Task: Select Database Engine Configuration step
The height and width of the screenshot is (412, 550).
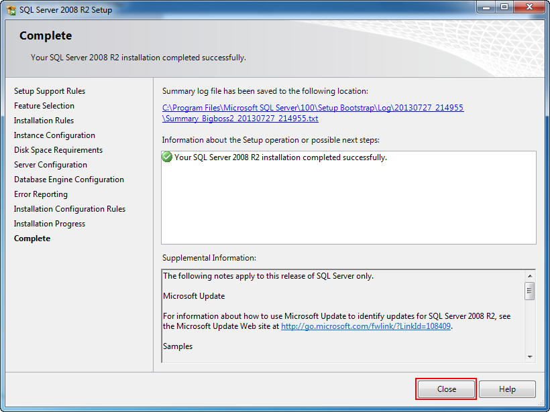Action: (x=68, y=180)
